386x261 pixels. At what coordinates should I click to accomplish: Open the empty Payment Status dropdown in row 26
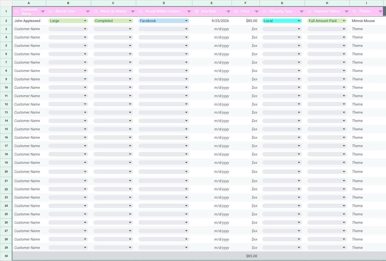(x=327, y=223)
